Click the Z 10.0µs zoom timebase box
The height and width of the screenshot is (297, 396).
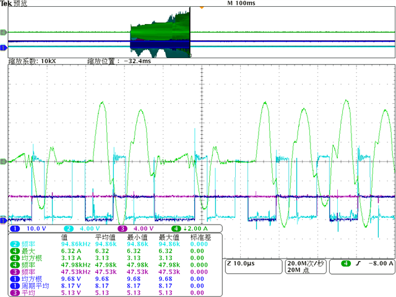click(x=254, y=267)
